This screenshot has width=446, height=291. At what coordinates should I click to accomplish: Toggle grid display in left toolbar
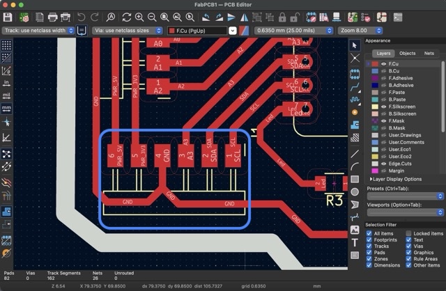[x=6, y=45]
